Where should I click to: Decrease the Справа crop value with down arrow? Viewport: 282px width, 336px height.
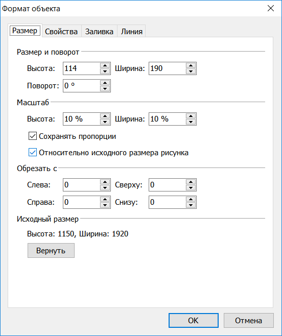[x=105, y=205]
